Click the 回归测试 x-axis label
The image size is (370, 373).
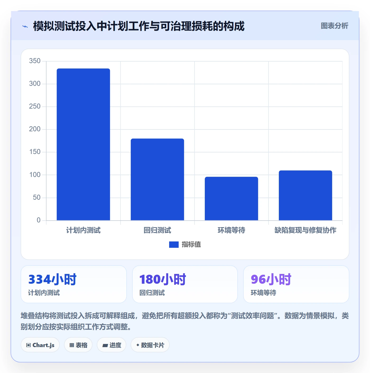coord(157,230)
